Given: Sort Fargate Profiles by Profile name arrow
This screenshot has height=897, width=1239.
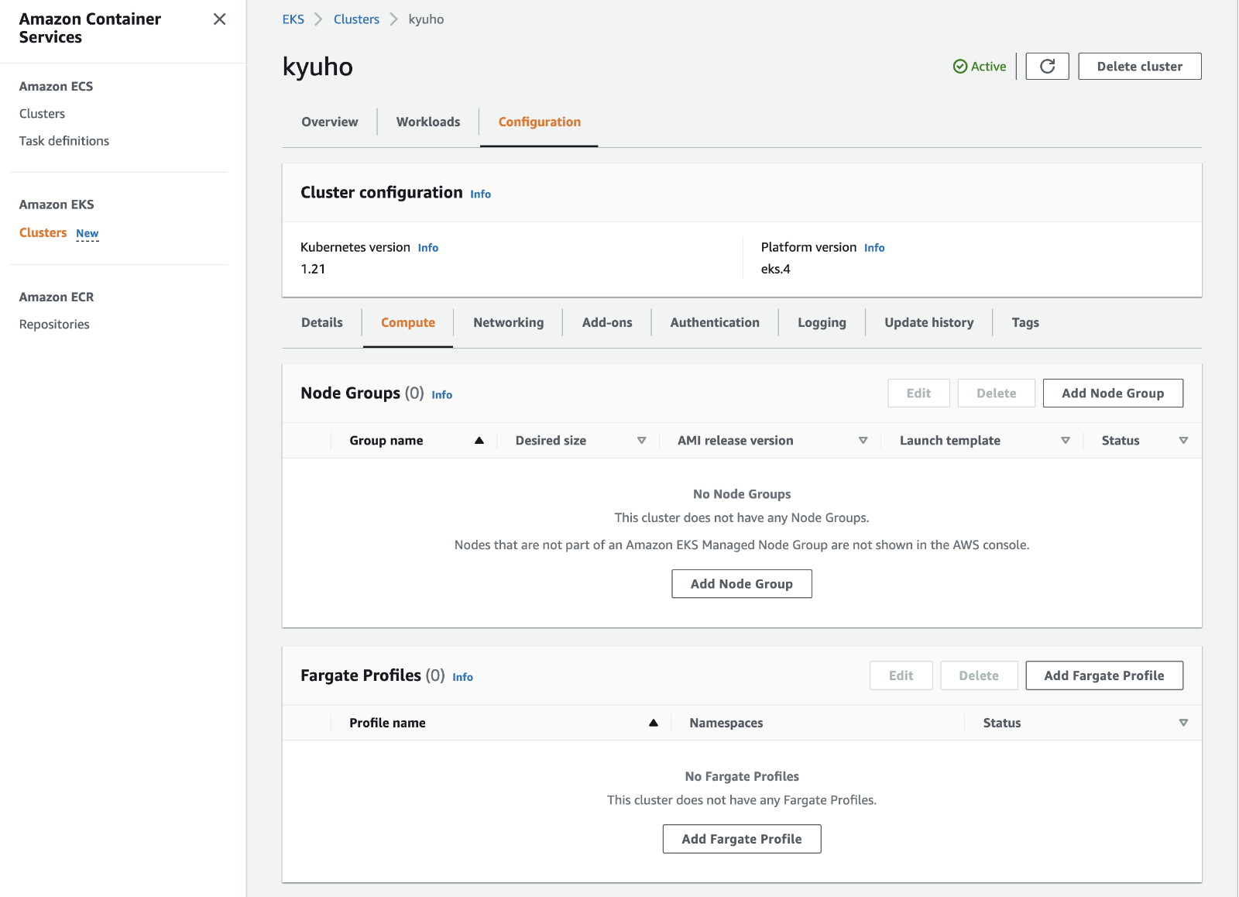Looking at the screenshot, I should click(x=654, y=723).
